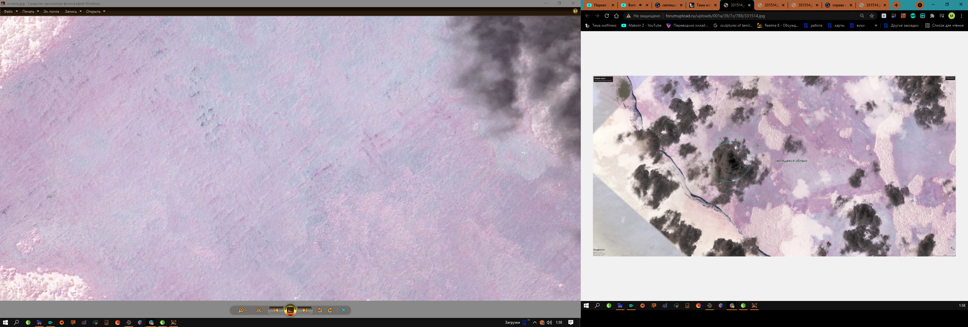
Task: Open the Файл menu
Action: click(x=8, y=11)
